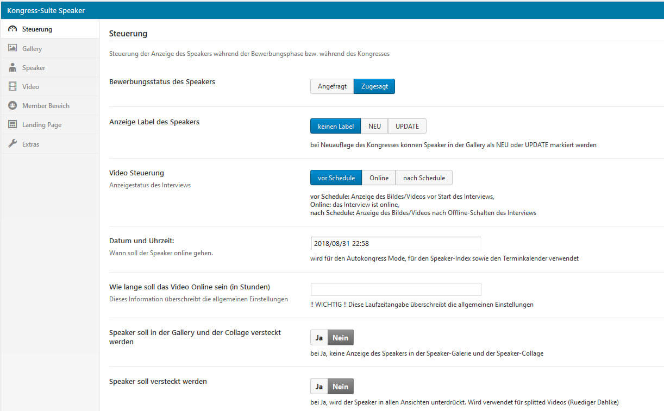Image resolution: width=664 pixels, height=411 pixels.
Task: Open the Member Bereich tab
Action: point(46,106)
